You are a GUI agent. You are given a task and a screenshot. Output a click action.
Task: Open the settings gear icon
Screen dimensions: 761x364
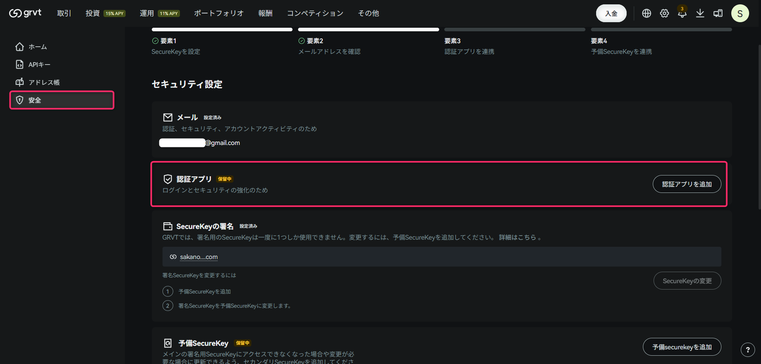tap(664, 13)
